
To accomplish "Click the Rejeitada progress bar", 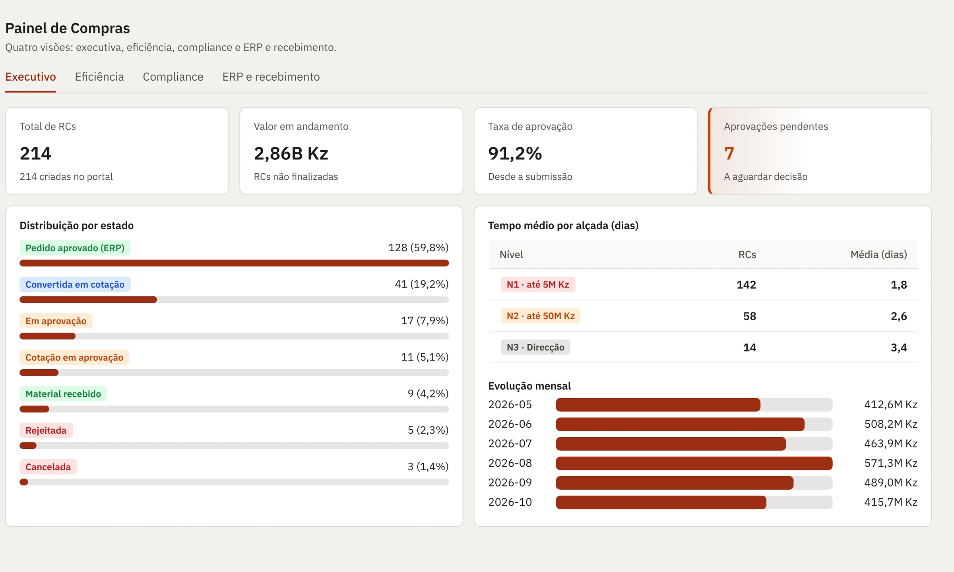I will click(234, 446).
